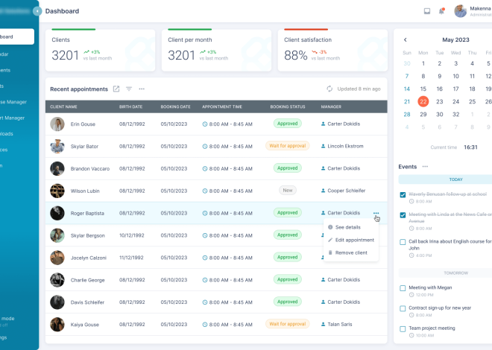Click Kaiya Gouse's avatar photo
The height and width of the screenshot is (350, 492).
pyautogui.click(x=57, y=325)
